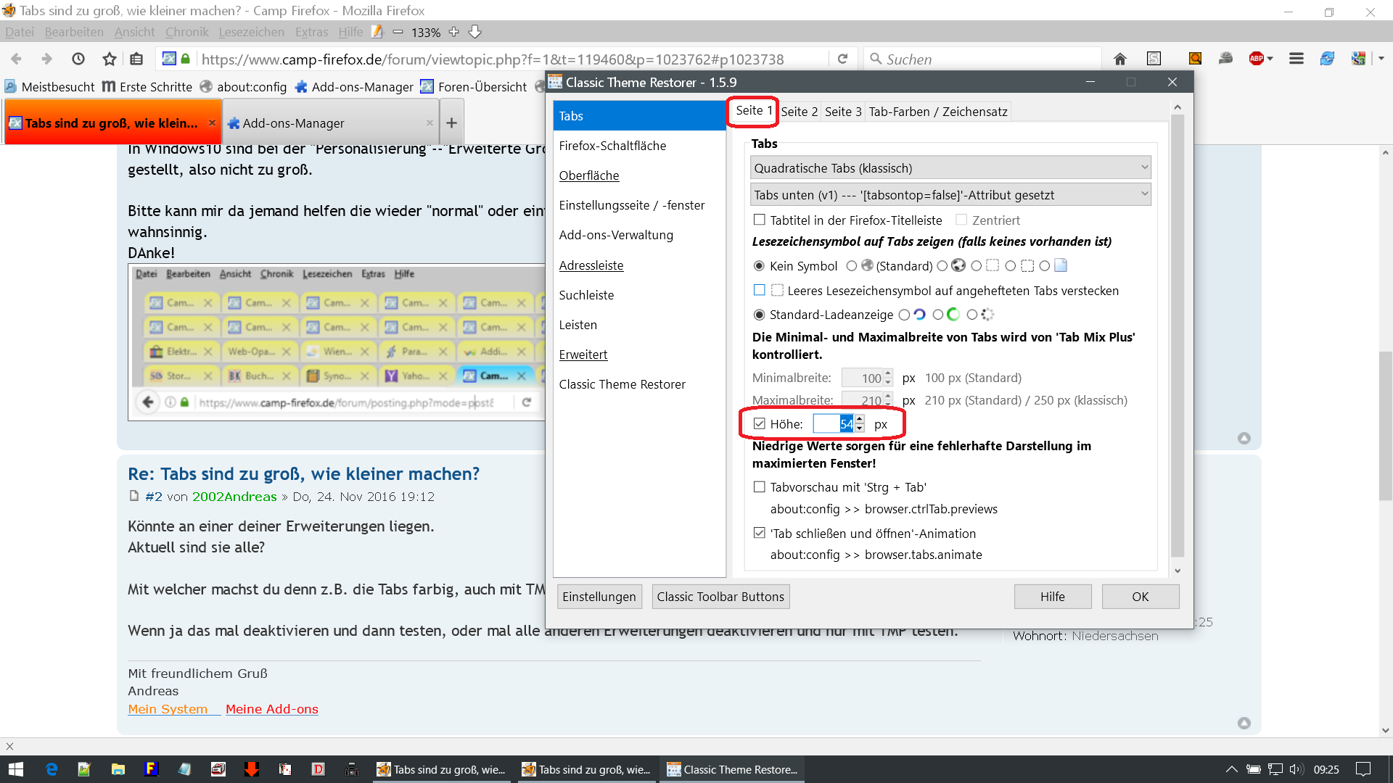Expand the Quadratische Tabs dropdown
Image resolution: width=1393 pixels, height=783 pixels.
(950, 168)
